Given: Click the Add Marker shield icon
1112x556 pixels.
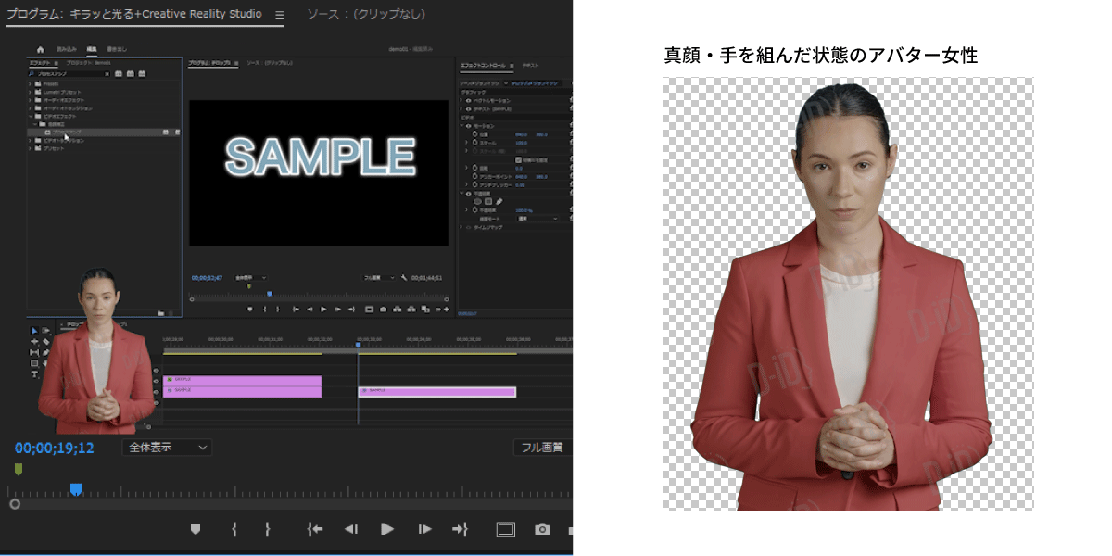Looking at the screenshot, I should click(196, 529).
